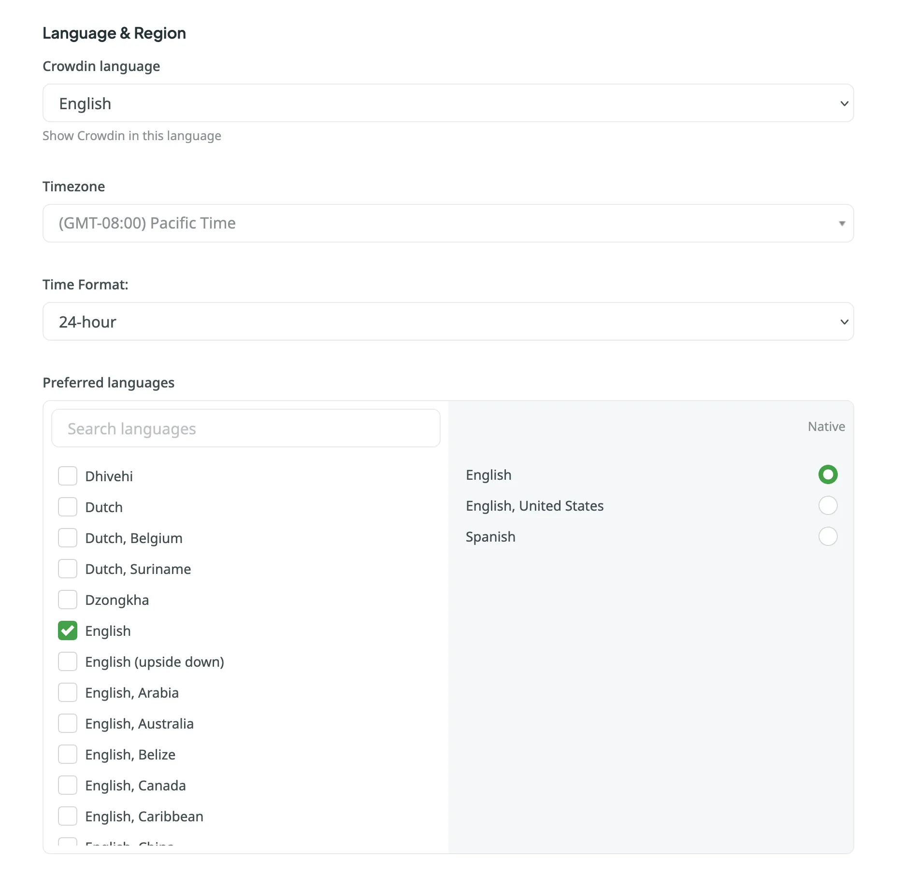This screenshot has width=905, height=888.
Task: Uncheck the English preferred language checkbox
Action: click(x=68, y=631)
